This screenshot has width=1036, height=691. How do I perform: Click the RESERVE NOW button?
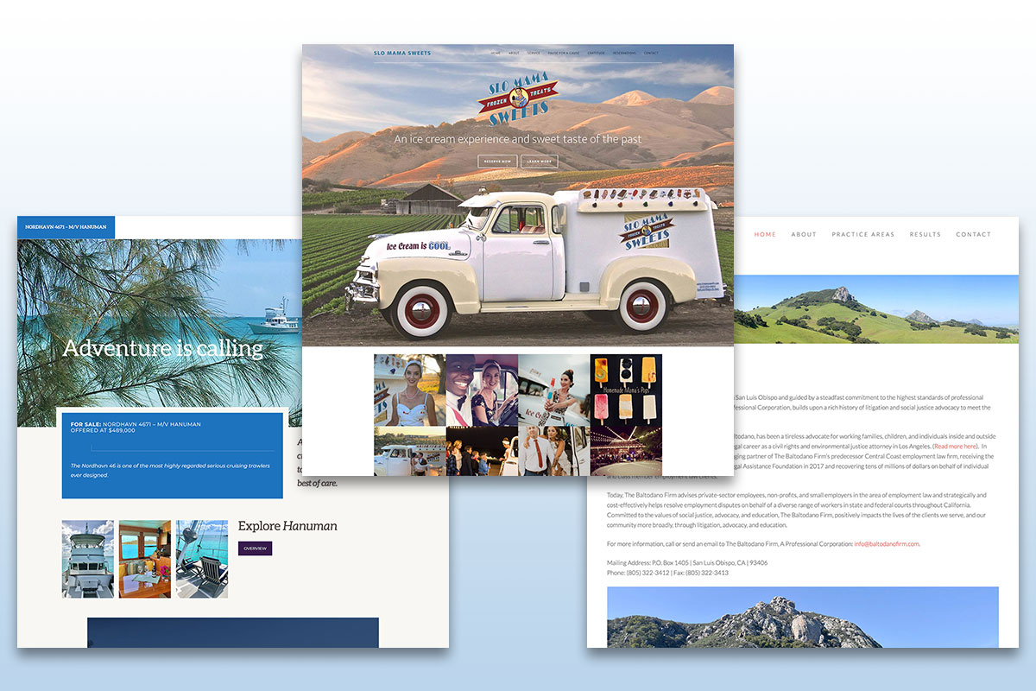click(x=497, y=162)
